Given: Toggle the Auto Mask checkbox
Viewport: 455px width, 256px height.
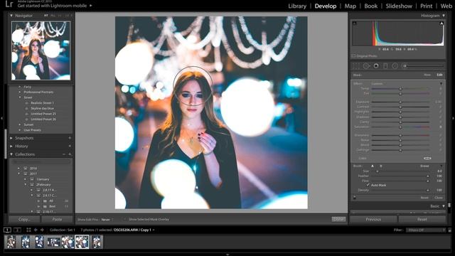Looking at the screenshot, I should click(368, 185).
